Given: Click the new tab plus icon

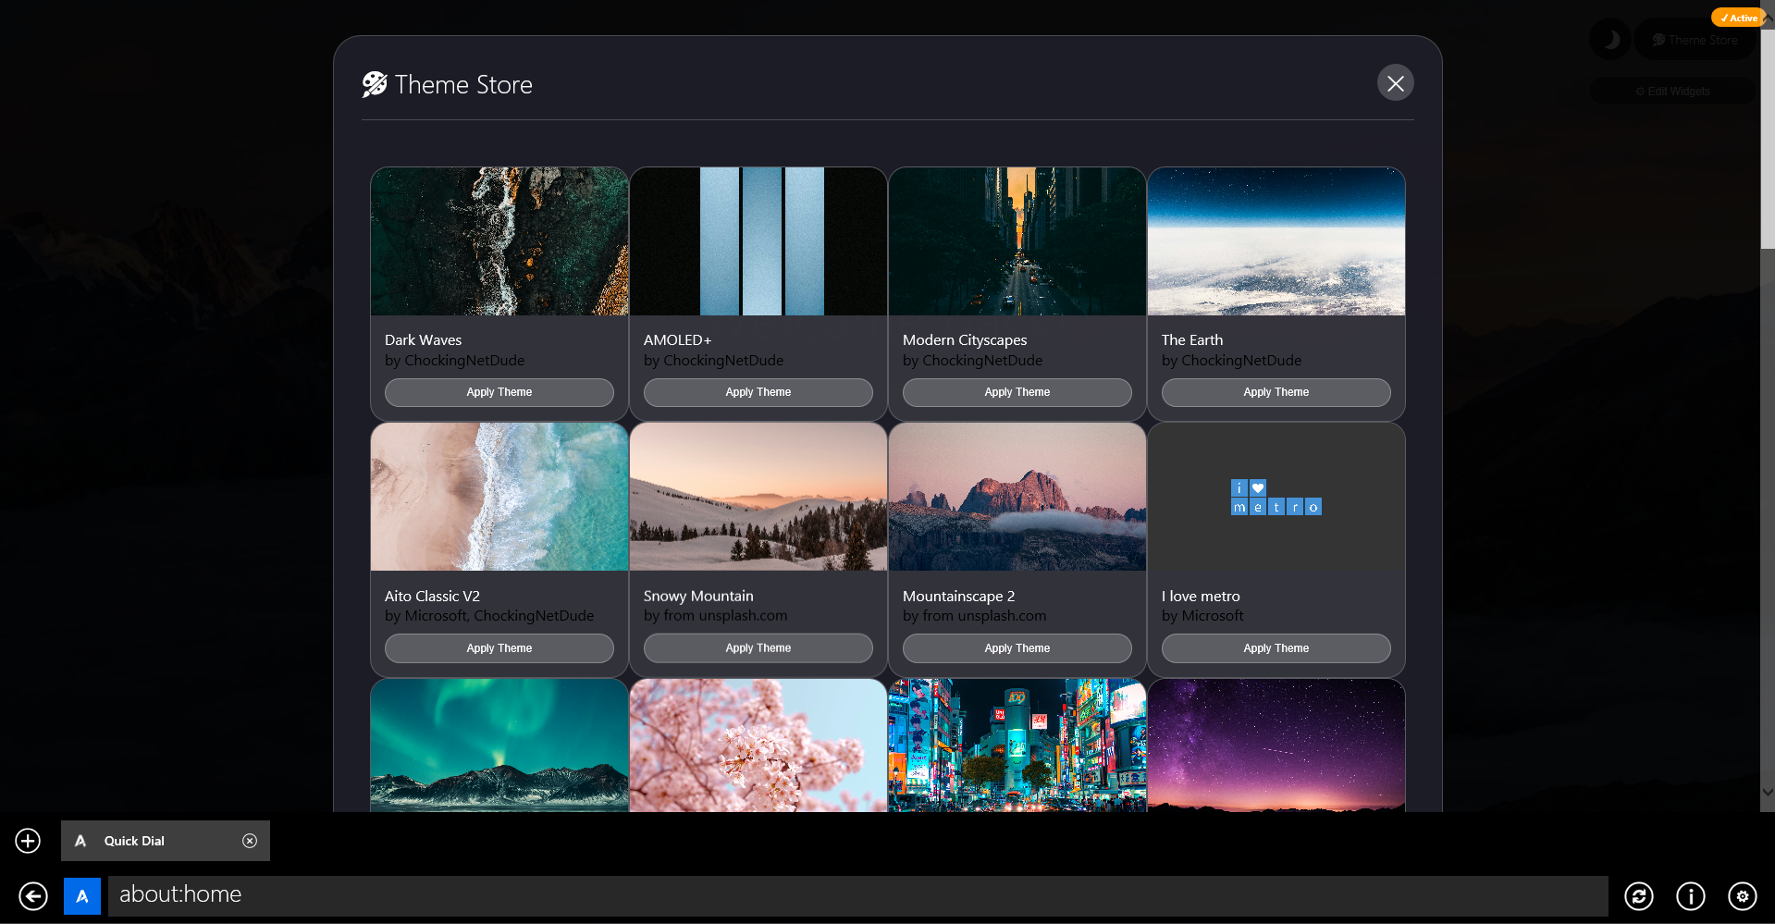Looking at the screenshot, I should coord(28,841).
